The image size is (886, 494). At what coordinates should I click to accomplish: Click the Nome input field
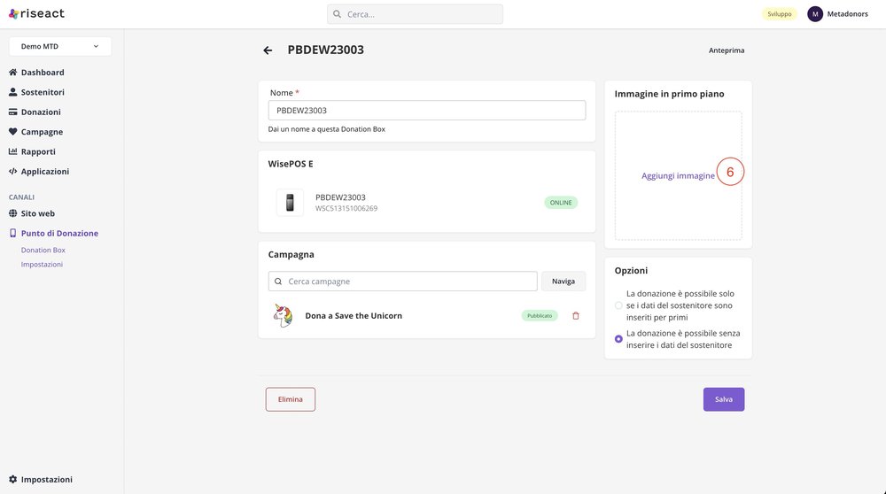point(426,111)
